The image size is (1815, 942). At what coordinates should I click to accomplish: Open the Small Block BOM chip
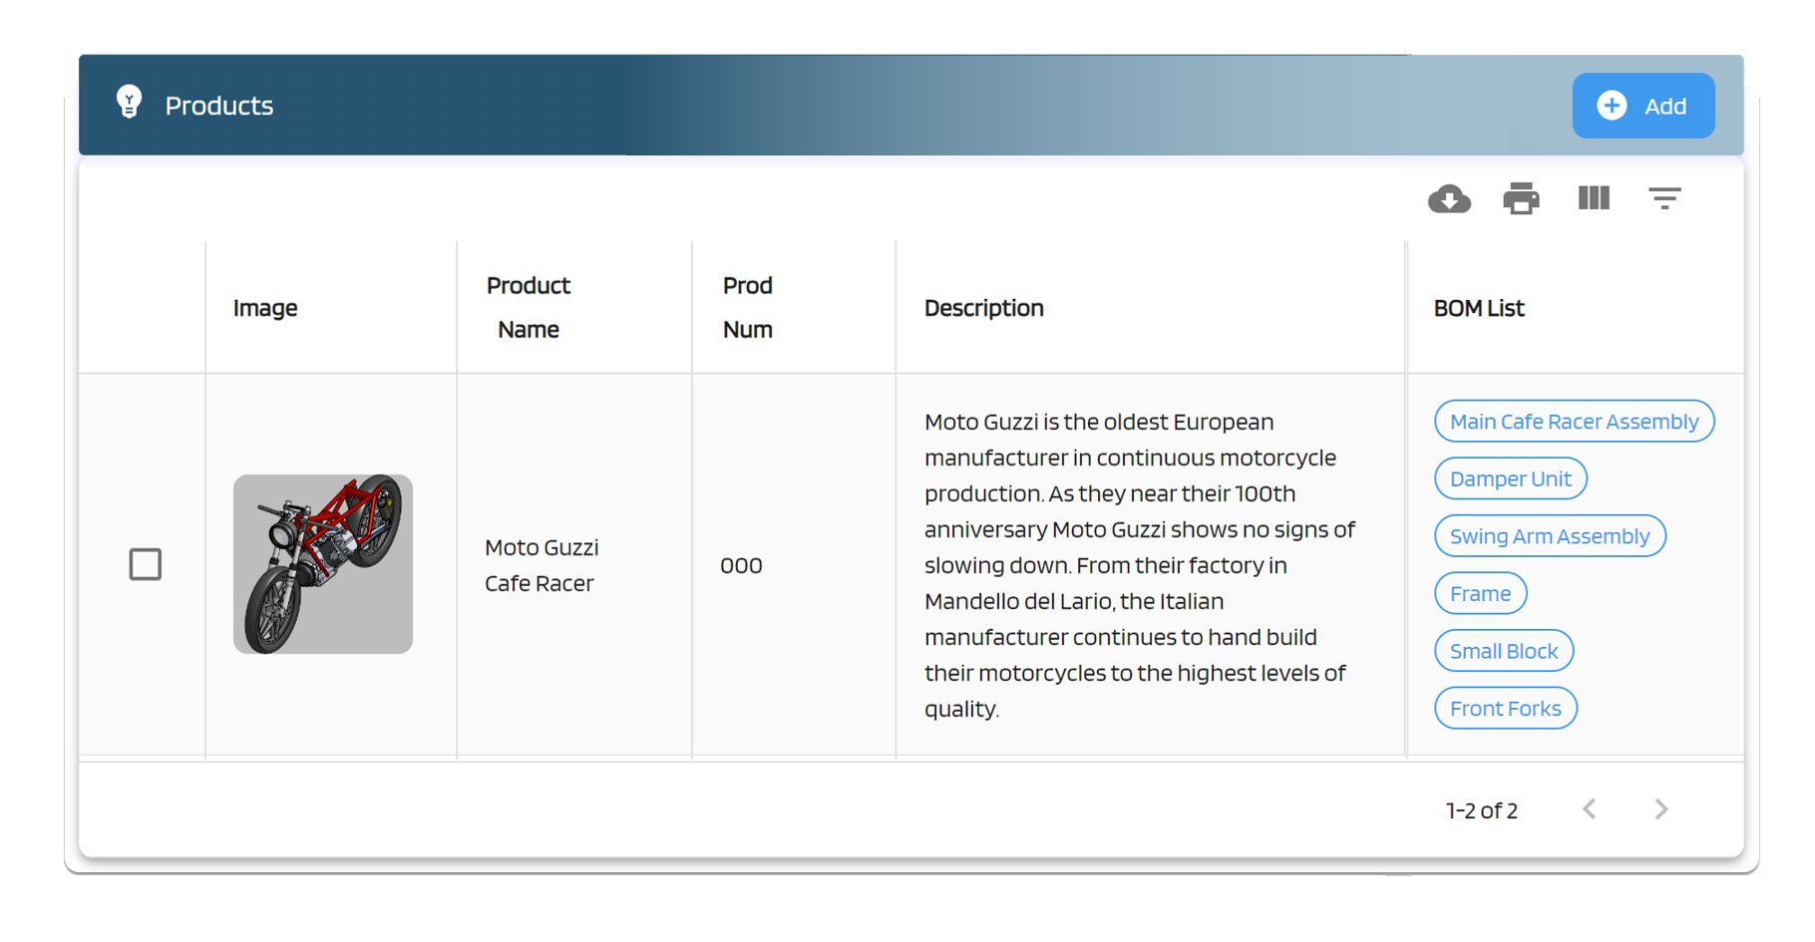(x=1503, y=651)
